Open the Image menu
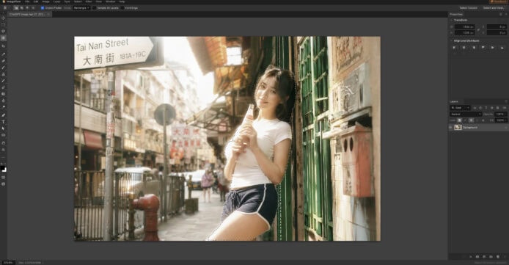 45,1
